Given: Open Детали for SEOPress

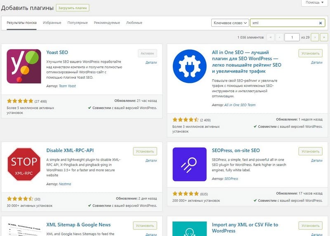Looking at the screenshot, I should coord(317,160).
